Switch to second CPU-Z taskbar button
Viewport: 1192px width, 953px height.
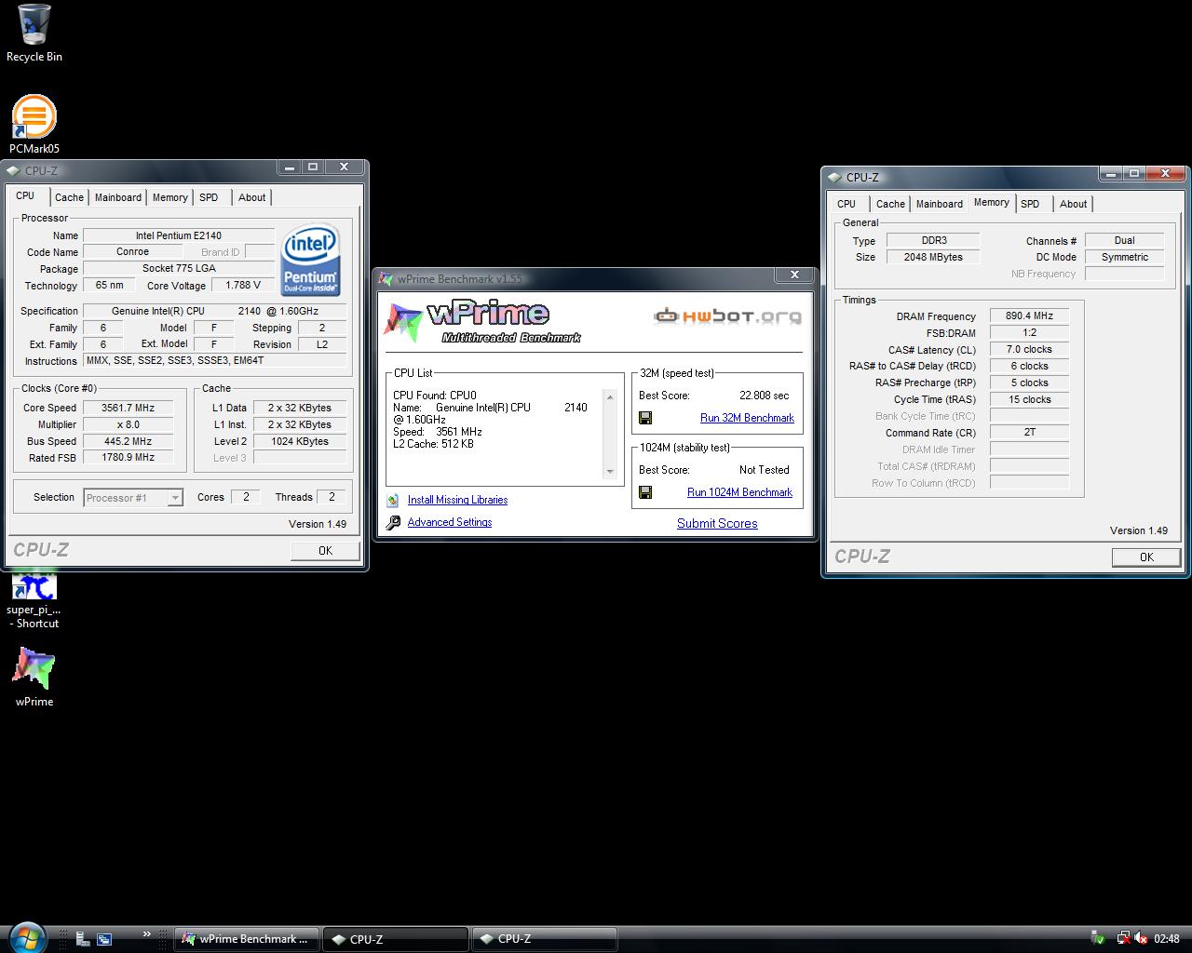coord(544,939)
